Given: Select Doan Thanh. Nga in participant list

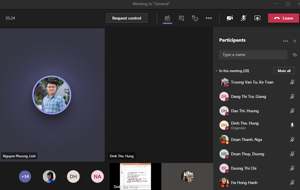Looking at the screenshot, I should (x=246, y=139).
